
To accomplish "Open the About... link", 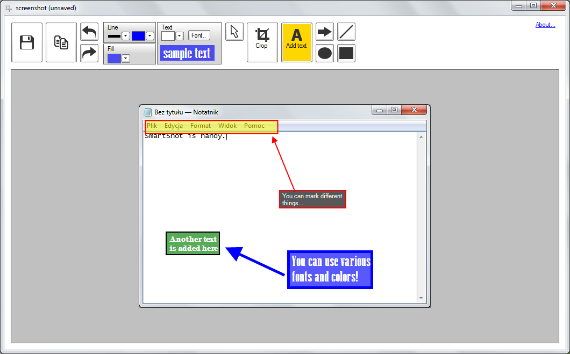I will (x=545, y=25).
